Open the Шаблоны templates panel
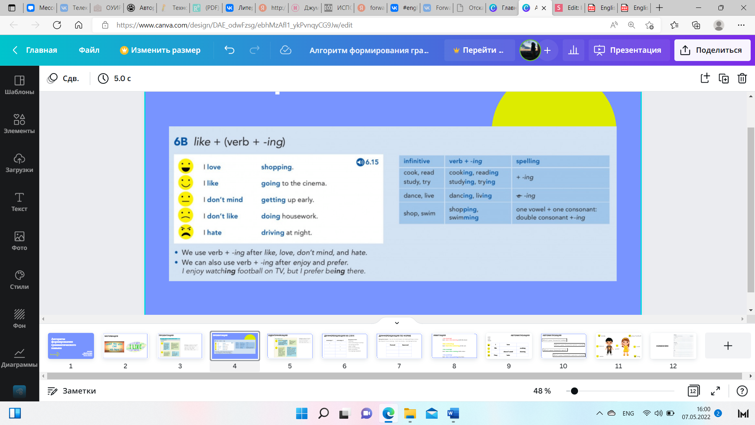The height and width of the screenshot is (425, 755). tap(19, 85)
